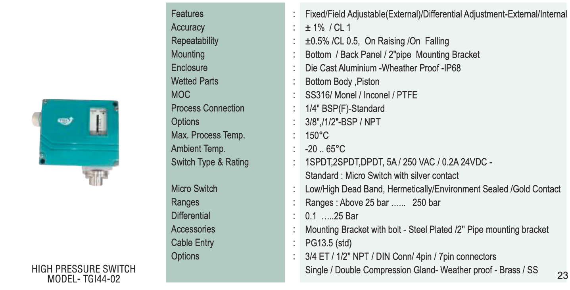Click the logo on the switch housing
570x290 pixels.
click(x=64, y=121)
